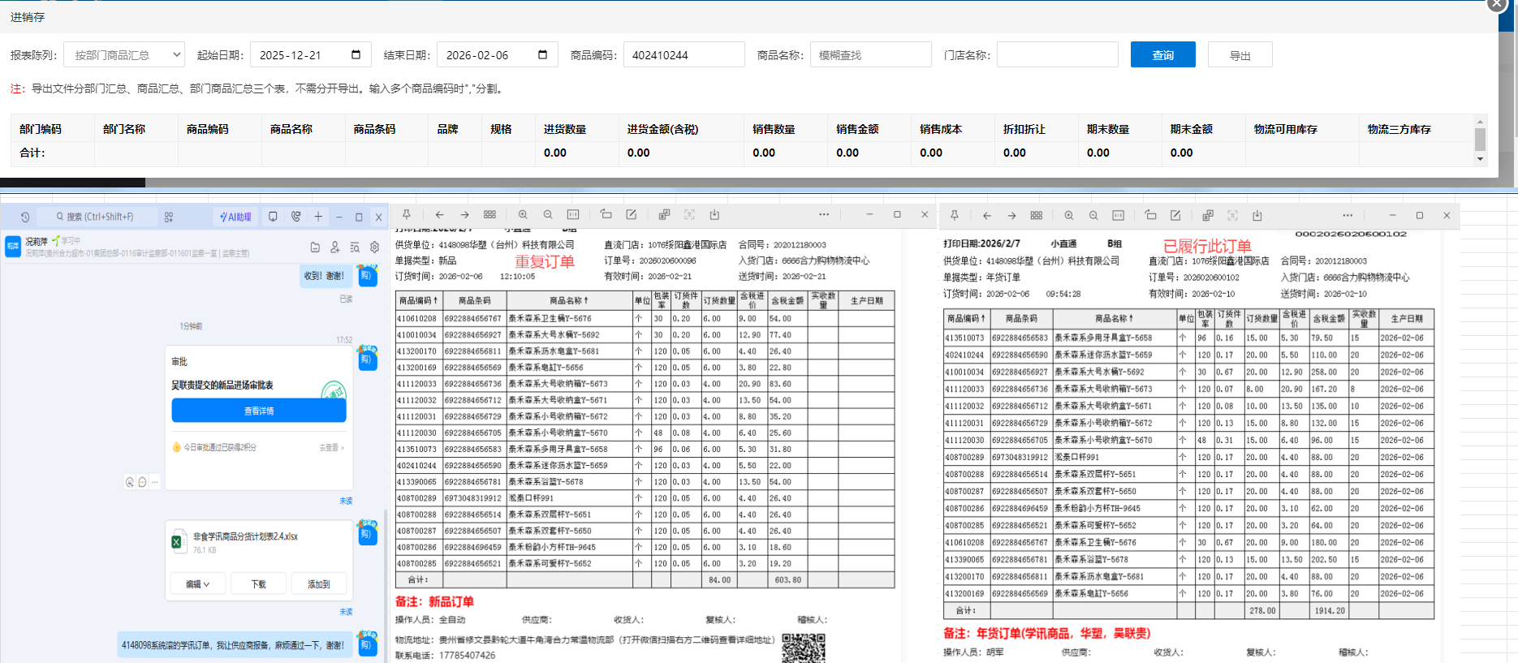The height and width of the screenshot is (663, 1518).
Task: Open the 起始日期 calendar picker
Action: coord(356,55)
